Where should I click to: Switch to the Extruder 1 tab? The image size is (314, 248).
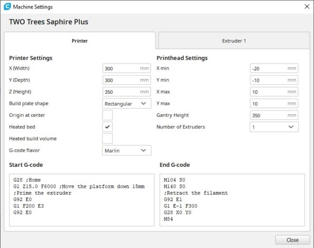pos(234,41)
